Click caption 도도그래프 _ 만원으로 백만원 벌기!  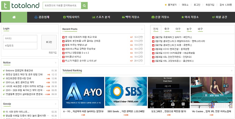coord(169,111)
